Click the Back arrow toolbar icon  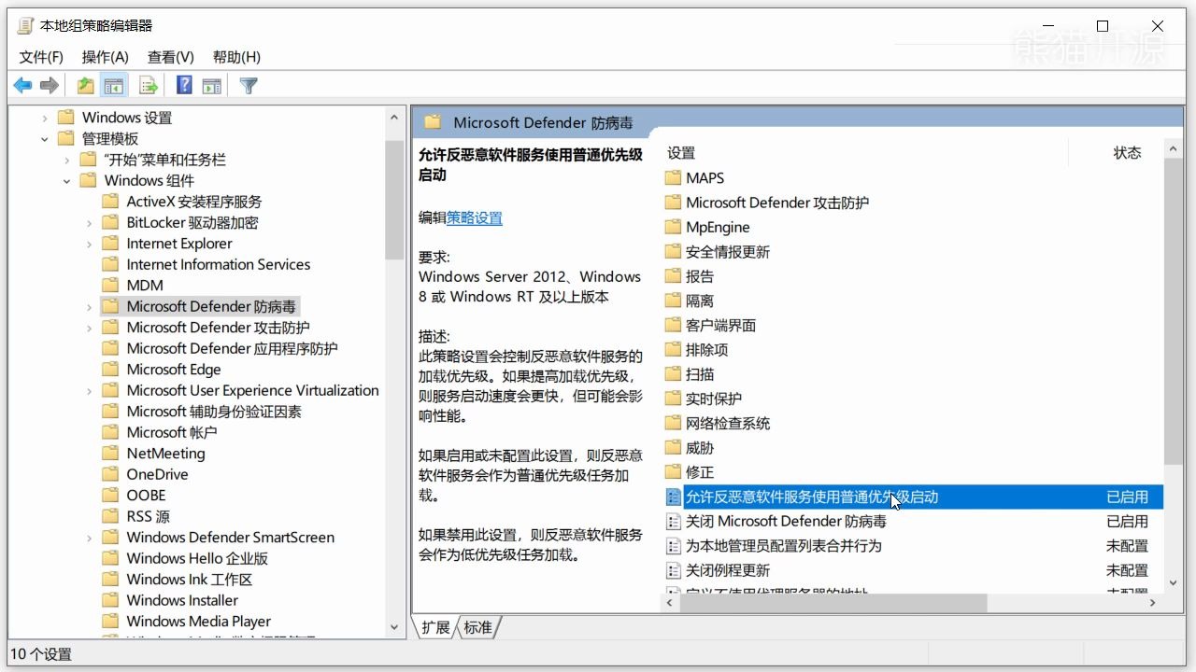coord(22,86)
